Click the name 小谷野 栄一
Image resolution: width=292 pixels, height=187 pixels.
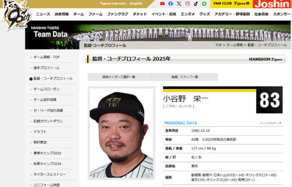(186, 98)
